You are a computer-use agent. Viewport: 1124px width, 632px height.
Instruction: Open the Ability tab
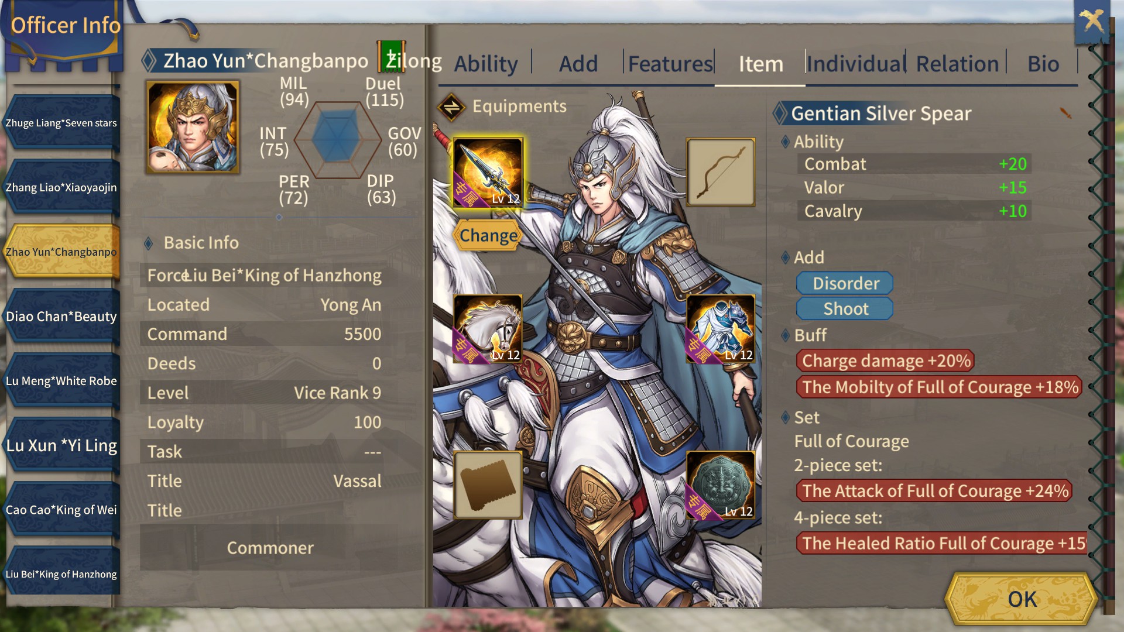point(486,63)
